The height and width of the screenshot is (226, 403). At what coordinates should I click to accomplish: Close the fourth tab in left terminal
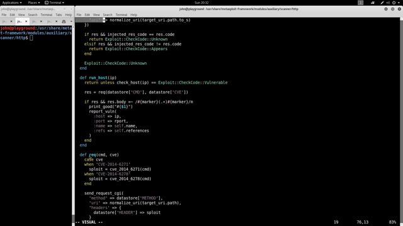[56, 21]
